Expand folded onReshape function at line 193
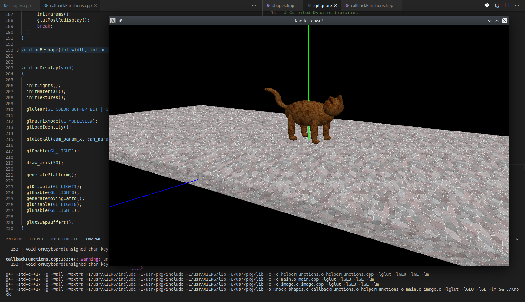The image size is (525, 302). 18,50
